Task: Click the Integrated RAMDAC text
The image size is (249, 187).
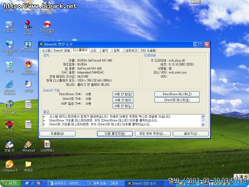Action: click(91, 72)
